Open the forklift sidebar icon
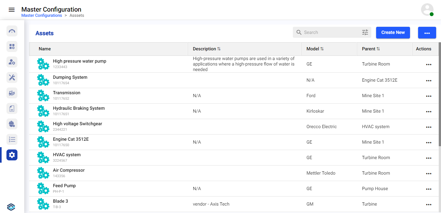 click(12, 93)
